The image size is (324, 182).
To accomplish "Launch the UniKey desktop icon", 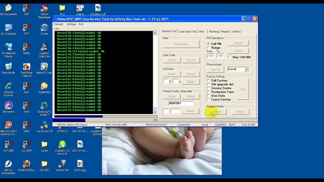I will 80,10.
